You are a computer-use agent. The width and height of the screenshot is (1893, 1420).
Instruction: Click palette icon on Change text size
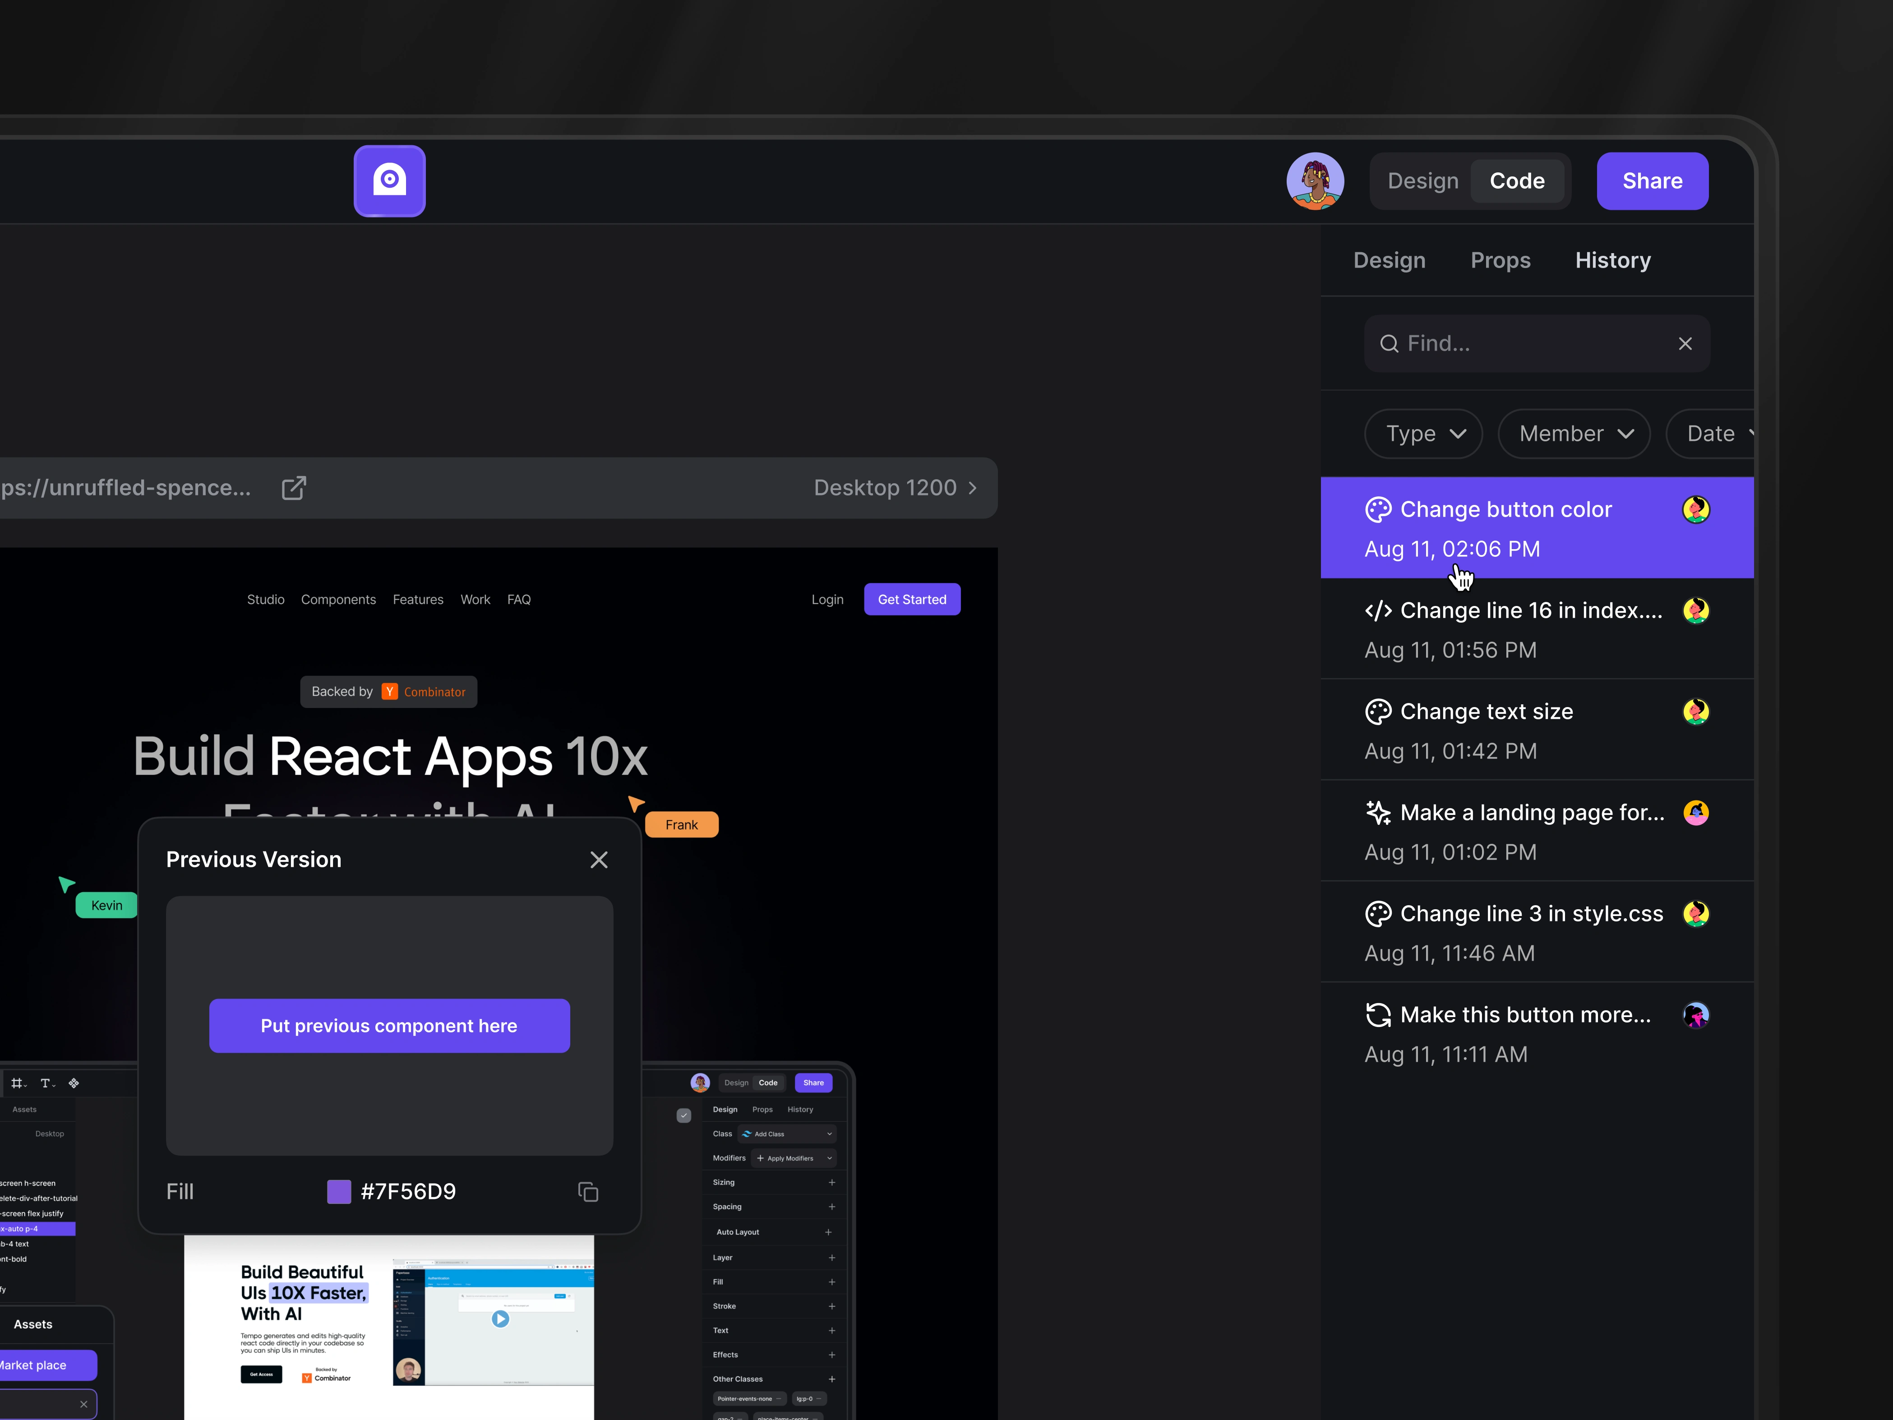pyautogui.click(x=1378, y=711)
